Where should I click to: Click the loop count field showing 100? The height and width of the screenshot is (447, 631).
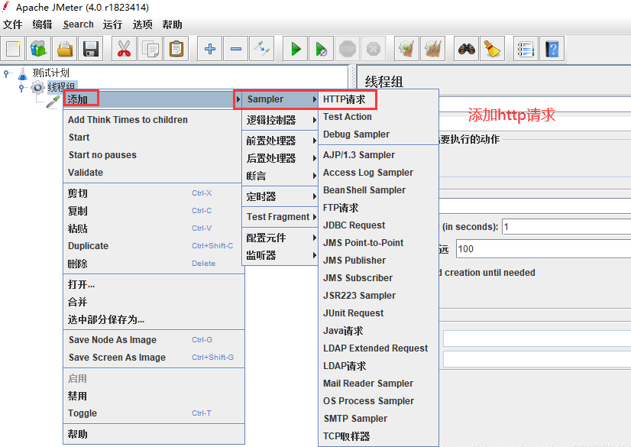coord(544,248)
